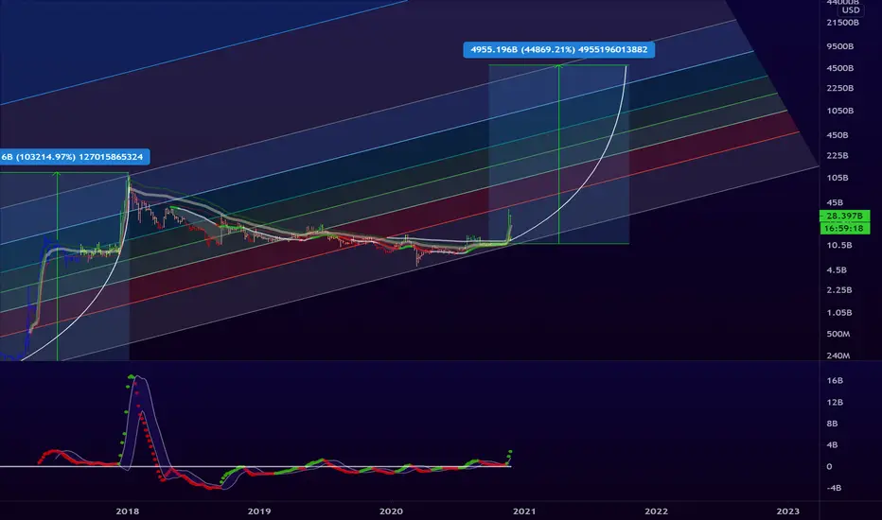Click the -4B indicator axis label

[x=834, y=488]
